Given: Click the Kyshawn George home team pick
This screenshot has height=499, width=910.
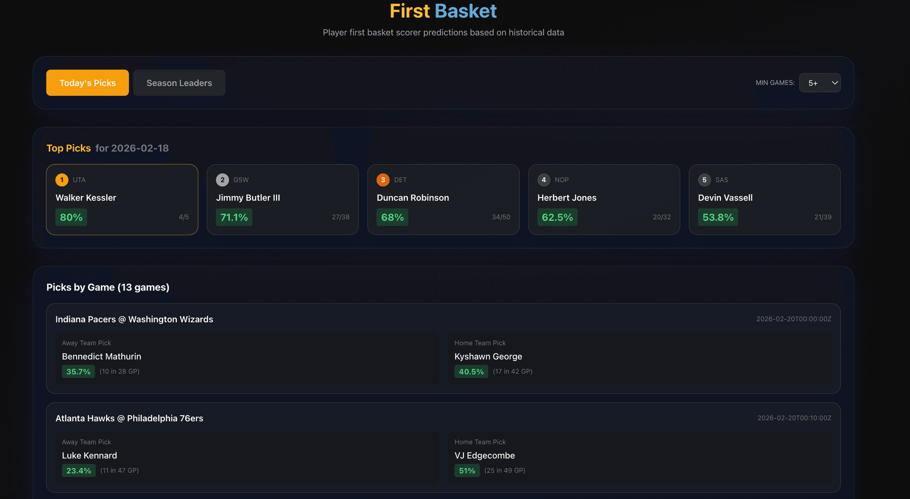Looking at the screenshot, I should pyautogui.click(x=488, y=356).
